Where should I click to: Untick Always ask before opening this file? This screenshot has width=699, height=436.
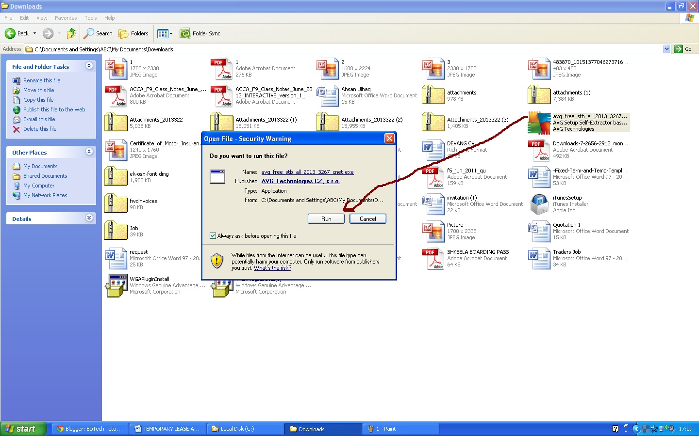click(x=213, y=236)
